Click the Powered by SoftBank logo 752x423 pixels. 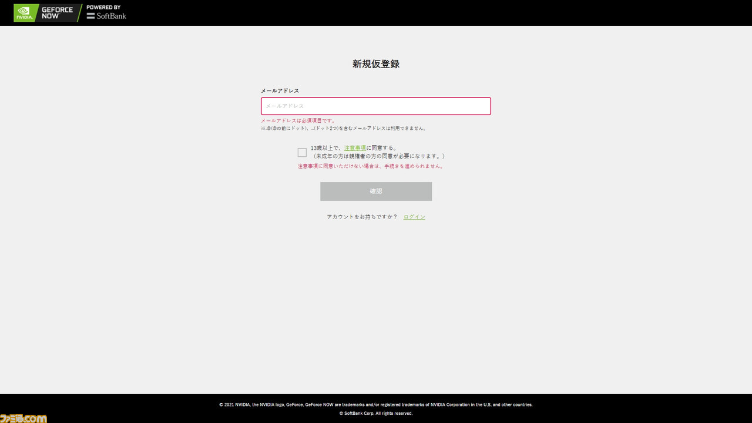click(x=106, y=12)
